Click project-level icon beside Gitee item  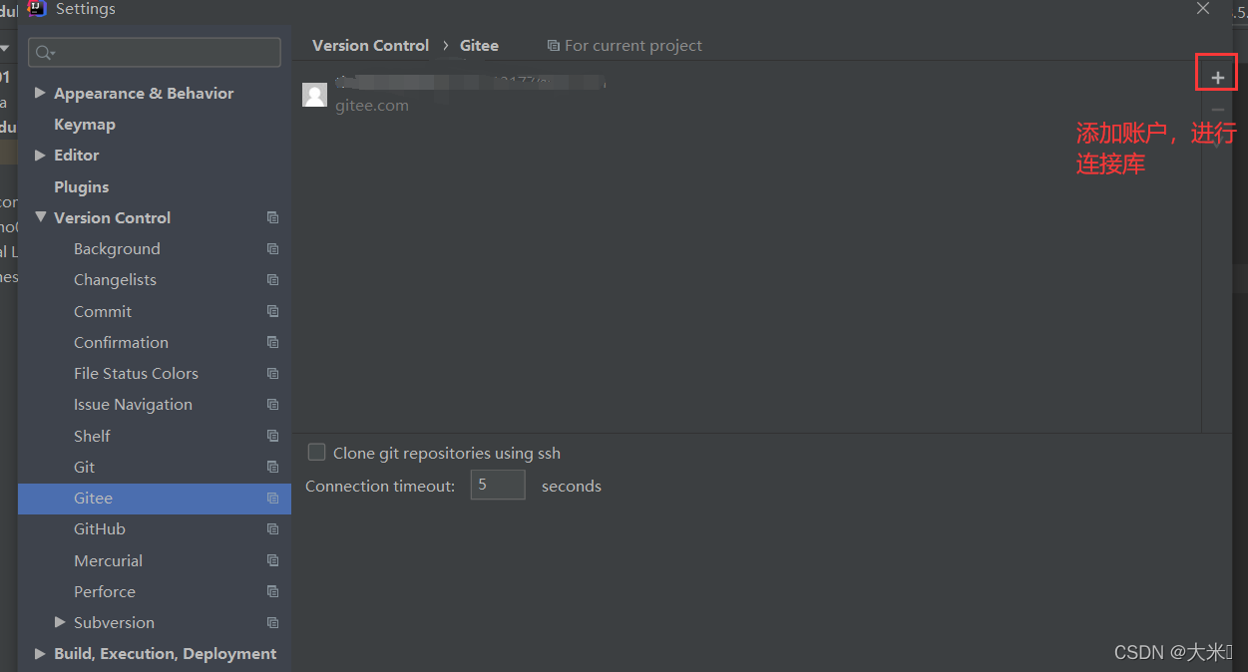pyautogui.click(x=272, y=499)
